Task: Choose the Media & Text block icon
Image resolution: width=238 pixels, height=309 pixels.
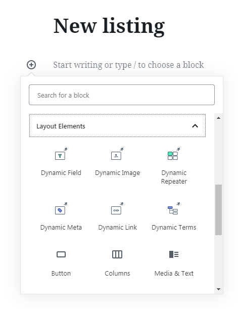Action: pos(174,254)
